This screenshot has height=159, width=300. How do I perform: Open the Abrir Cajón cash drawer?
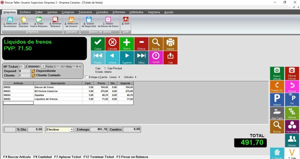point(277,113)
